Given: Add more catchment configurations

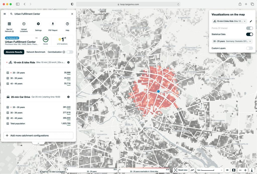Looking at the screenshot, I should (38, 136).
